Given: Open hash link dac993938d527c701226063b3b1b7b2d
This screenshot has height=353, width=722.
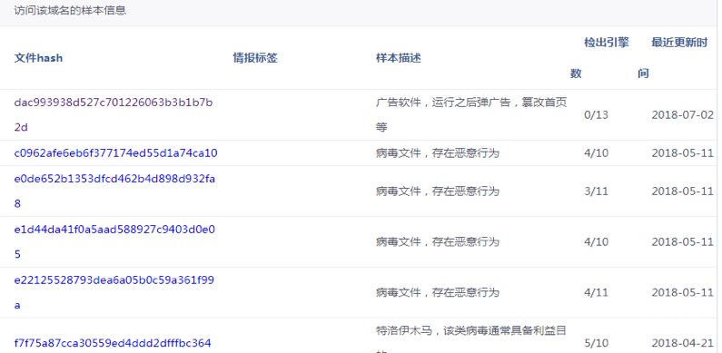Looking at the screenshot, I should pyautogui.click(x=114, y=114).
